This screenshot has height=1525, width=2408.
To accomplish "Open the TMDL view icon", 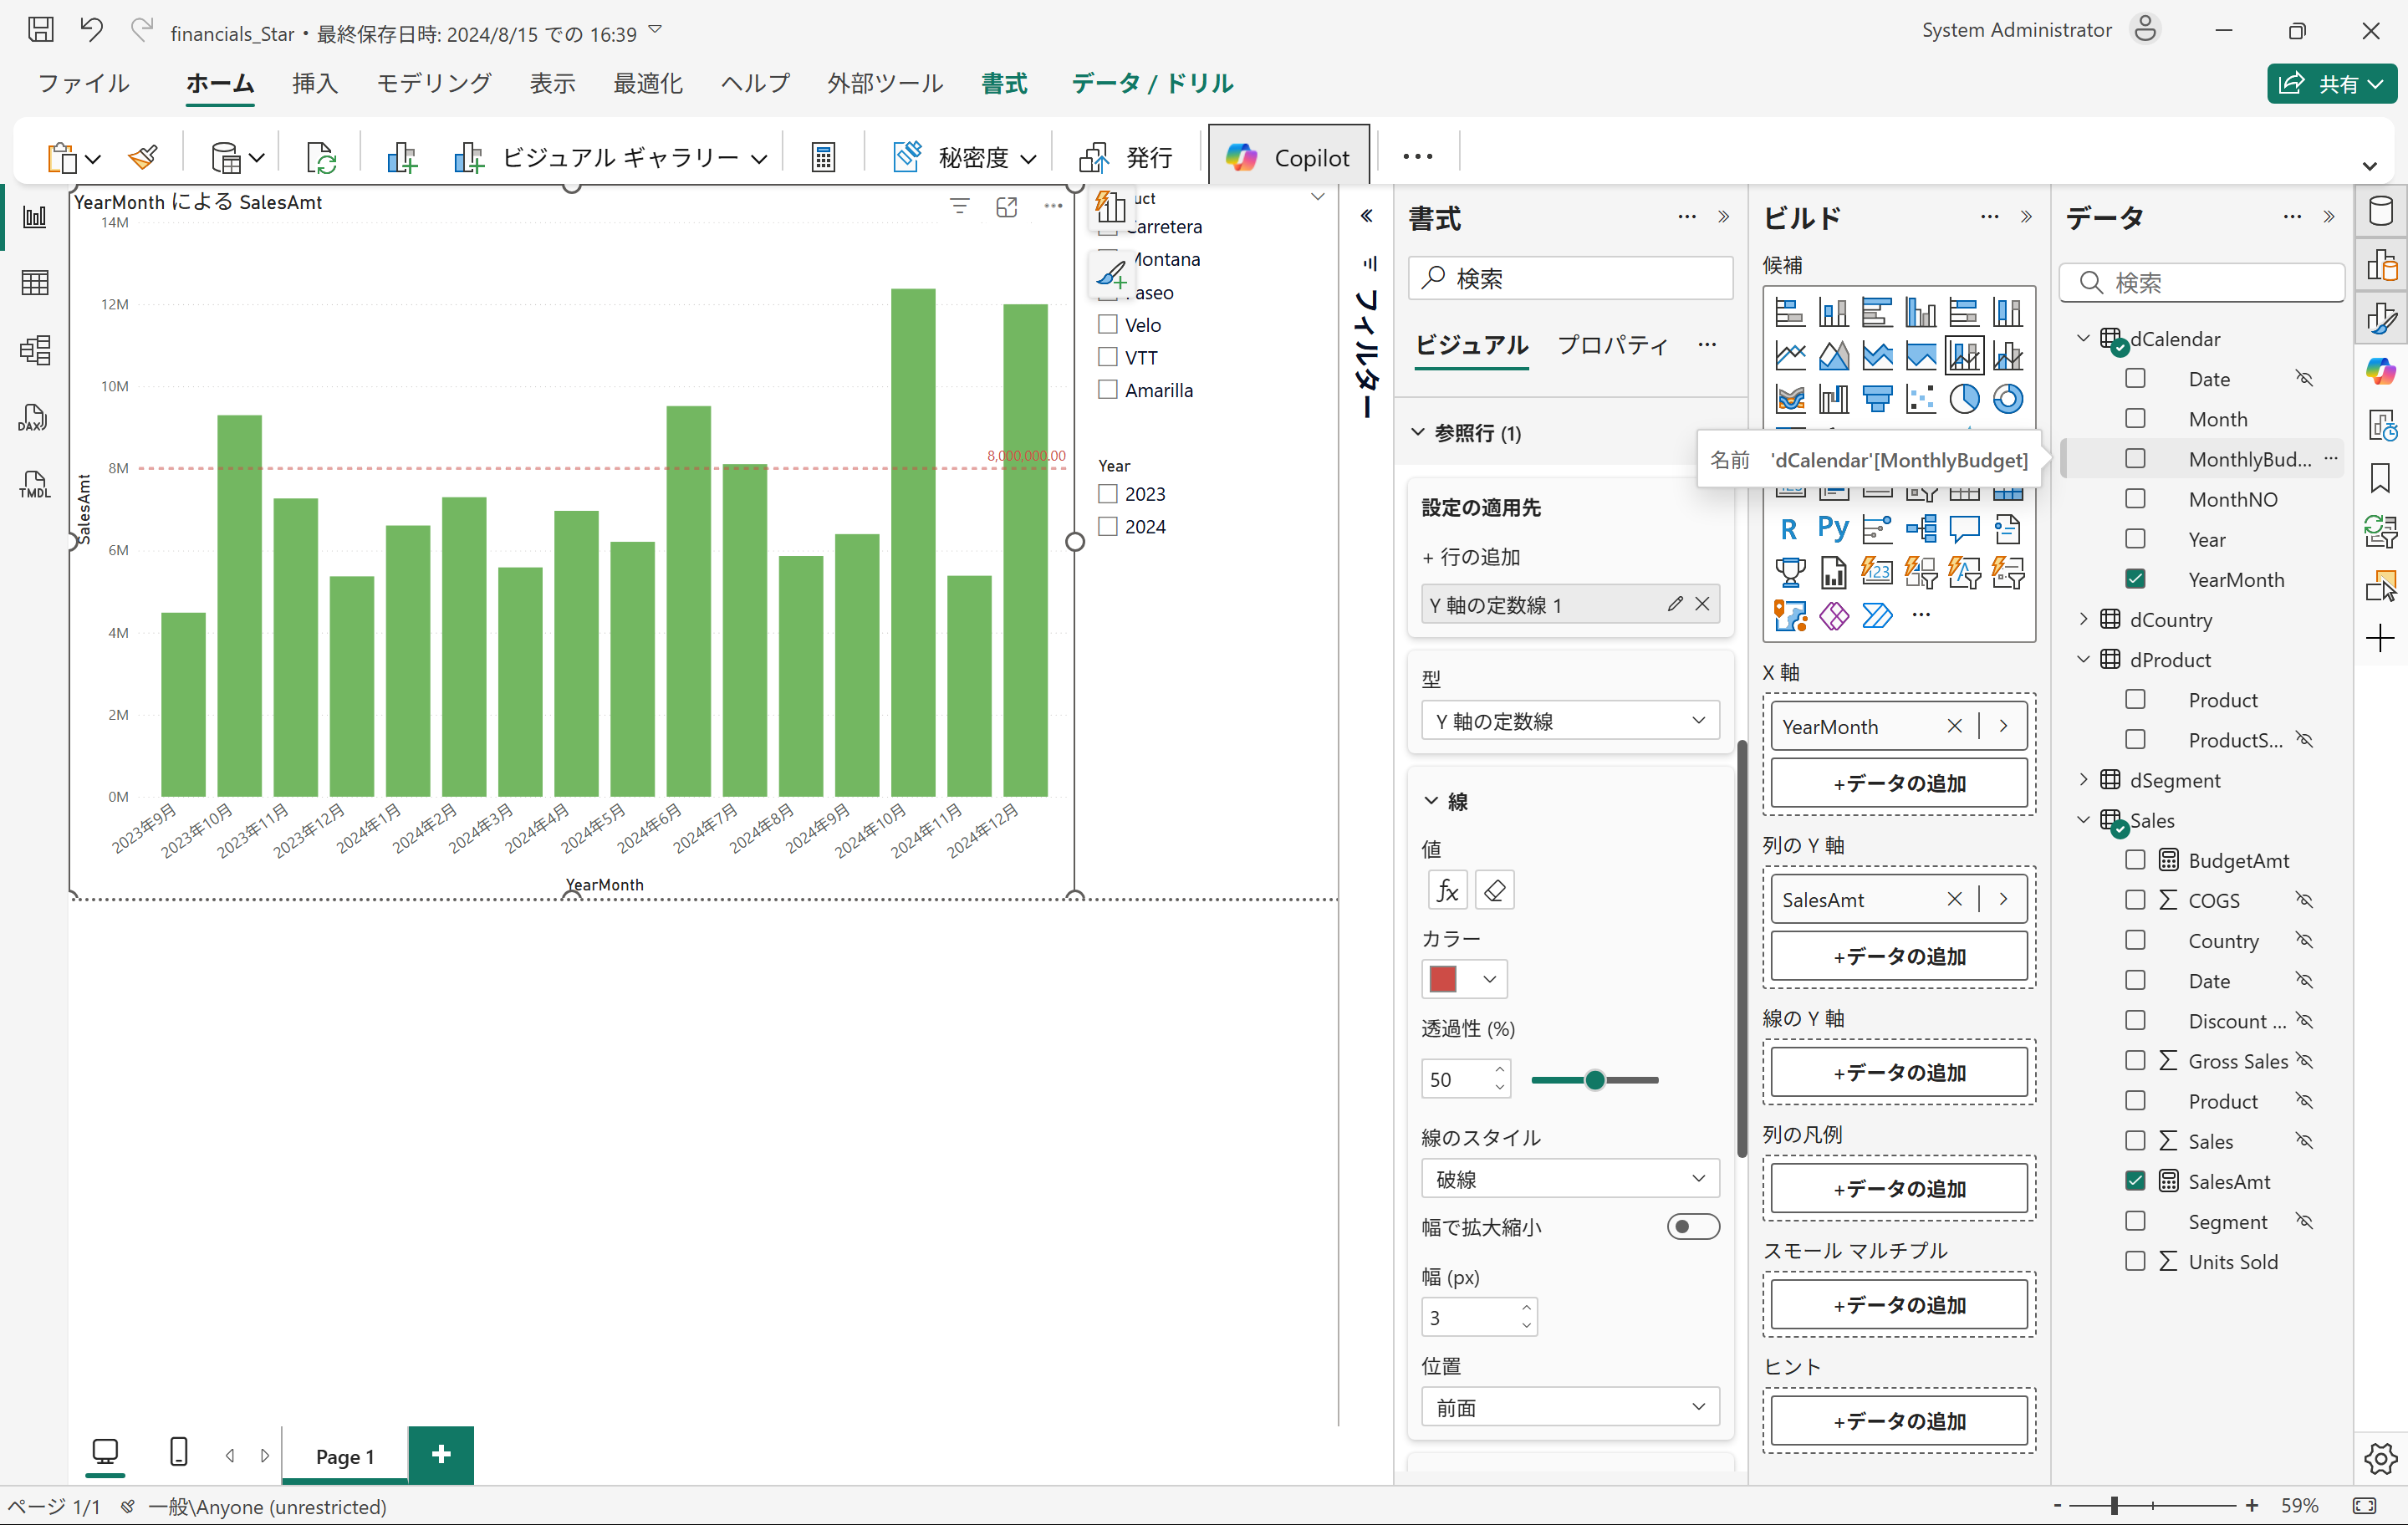I will point(33,485).
